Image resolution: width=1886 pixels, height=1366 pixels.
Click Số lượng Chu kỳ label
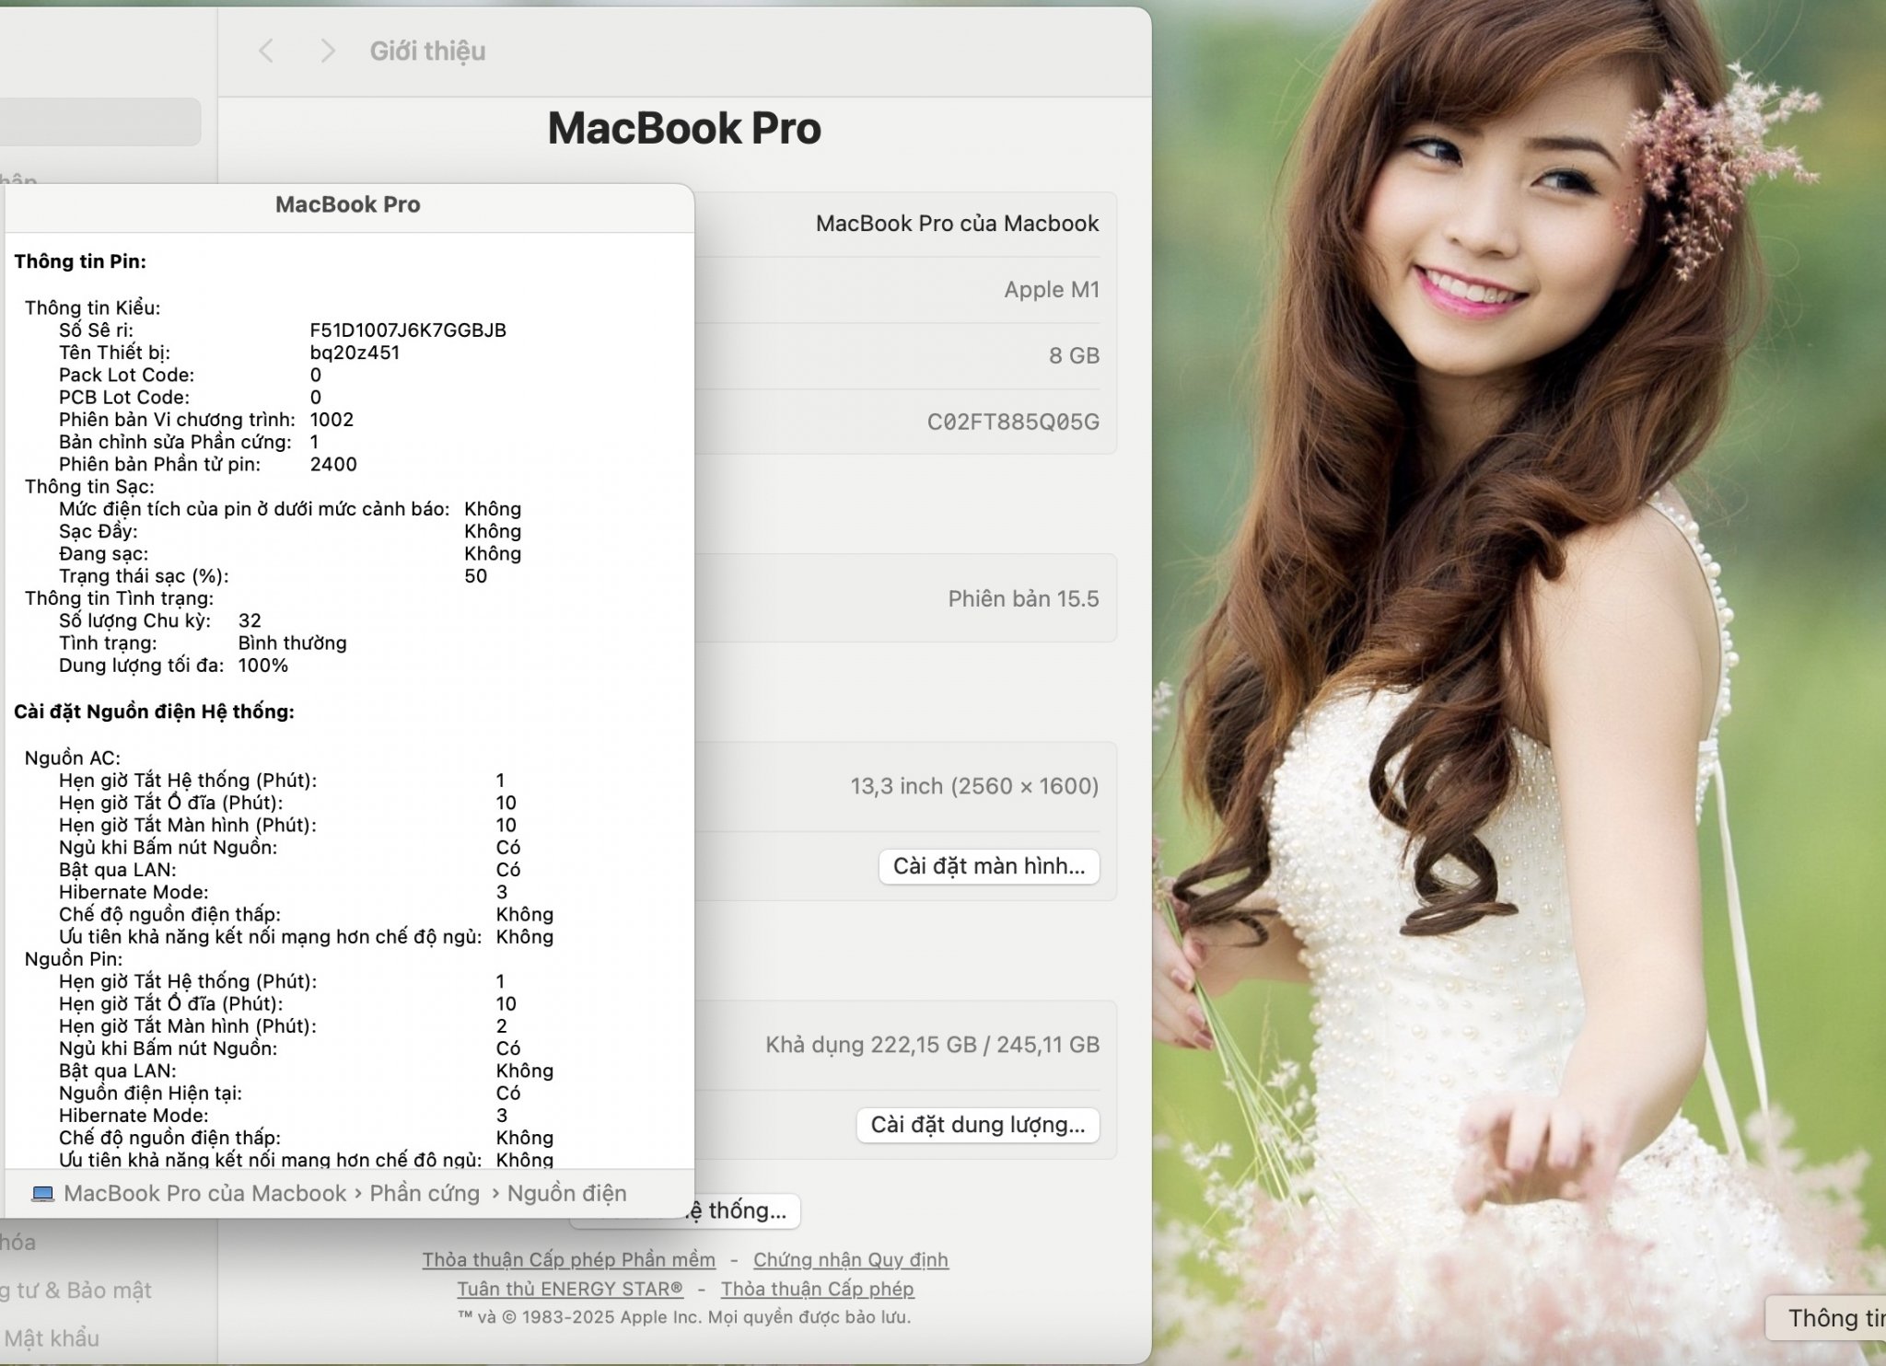tap(135, 620)
